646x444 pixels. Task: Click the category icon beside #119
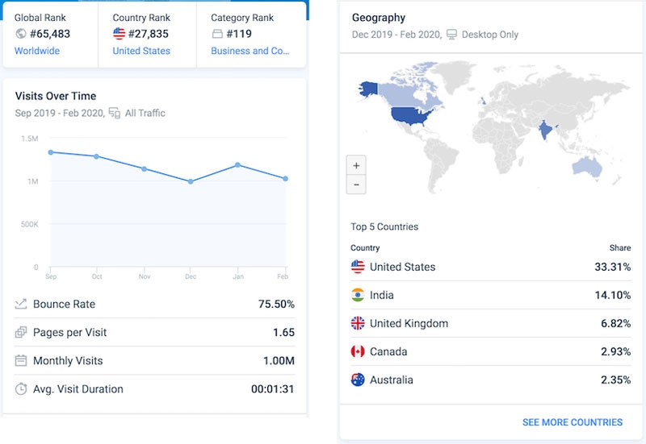click(x=217, y=34)
